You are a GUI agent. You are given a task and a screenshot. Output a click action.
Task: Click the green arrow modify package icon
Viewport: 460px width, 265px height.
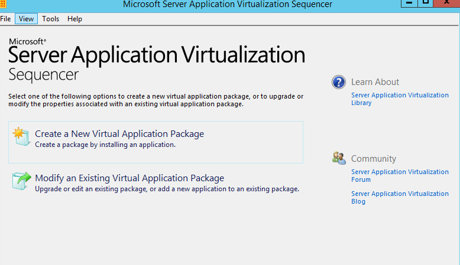pyautogui.click(x=21, y=181)
